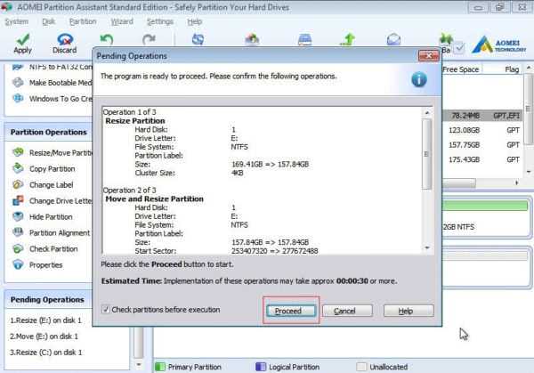This screenshot has height=373, width=534.
Task: Click the Help button in dialog
Action: tap(409, 311)
